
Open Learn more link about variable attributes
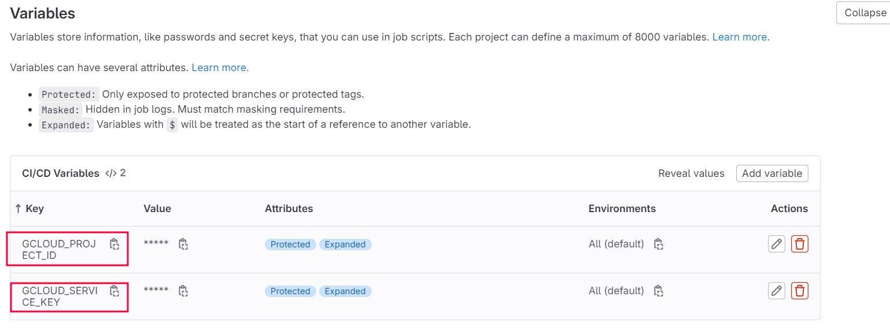pos(220,68)
